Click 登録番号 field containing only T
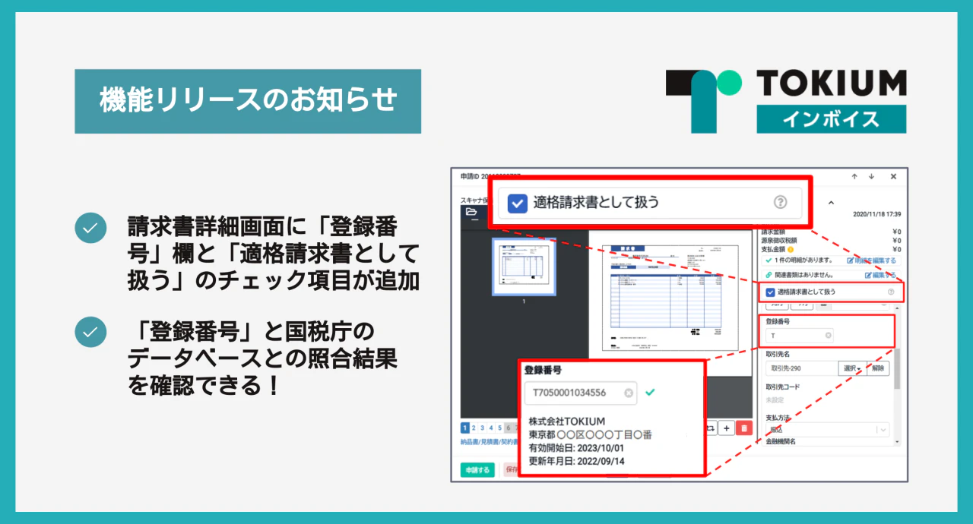The width and height of the screenshot is (973, 524). point(800,335)
